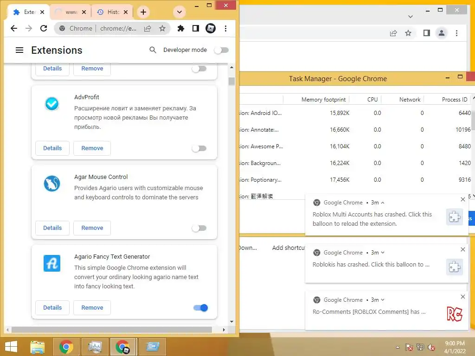Show hidden system tray icons arrow
The width and height of the screenshot is (475, 356).
pyautogui.click(x=398, y=348)
